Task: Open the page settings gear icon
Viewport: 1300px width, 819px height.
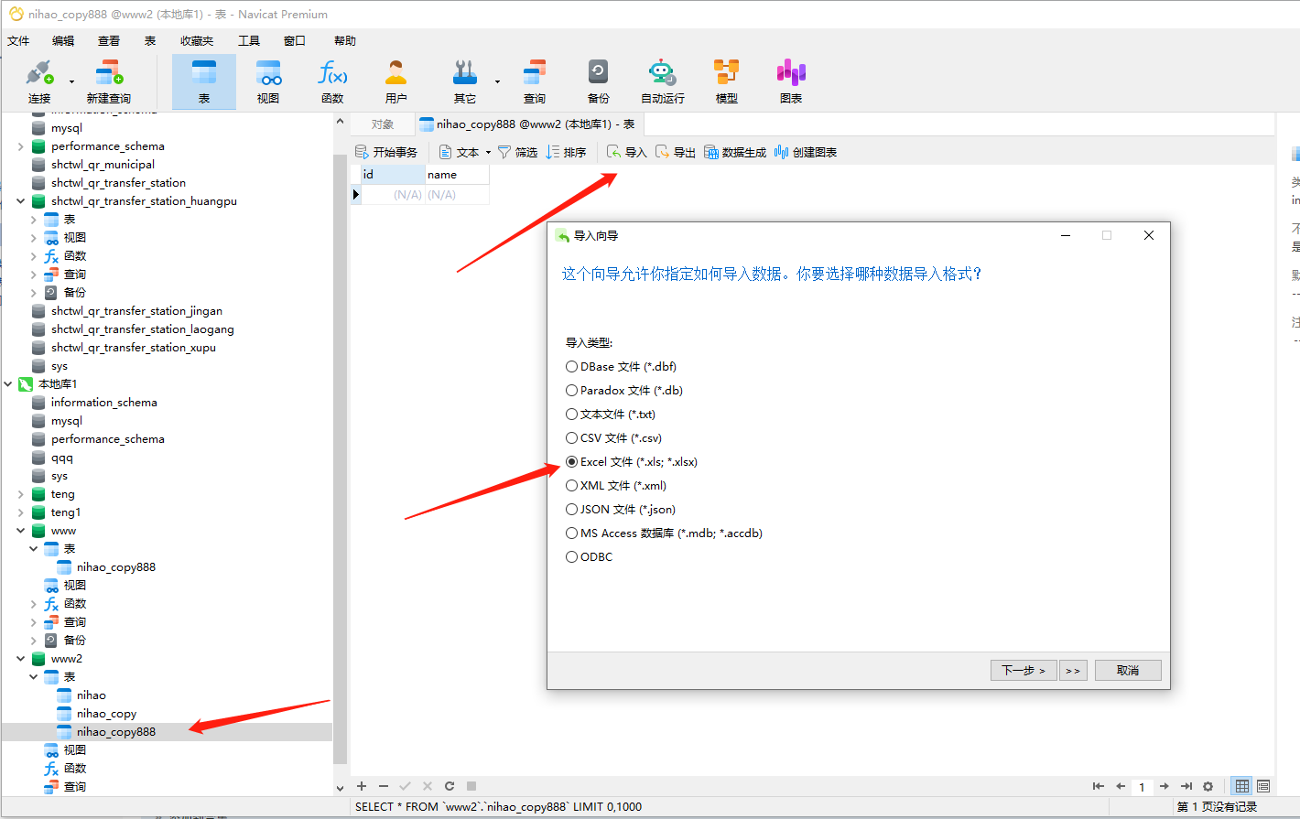Action: (x=1208, y=786)
